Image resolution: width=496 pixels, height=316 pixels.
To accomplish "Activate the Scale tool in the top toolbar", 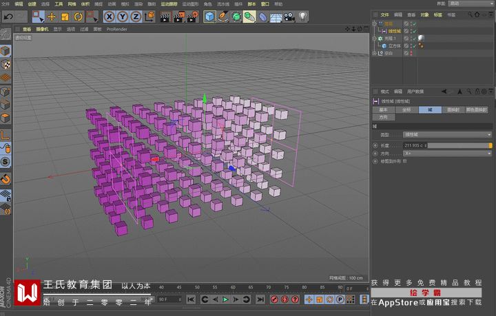I will tap(65, 17).
